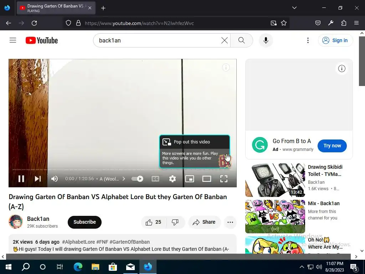The height and width of the screenshot is (274, 365).
Task: List all tabs dropdown arrow
Action: pos(294,8)
